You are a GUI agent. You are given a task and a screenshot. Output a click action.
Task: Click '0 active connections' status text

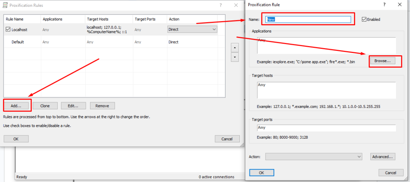(217, 177)
